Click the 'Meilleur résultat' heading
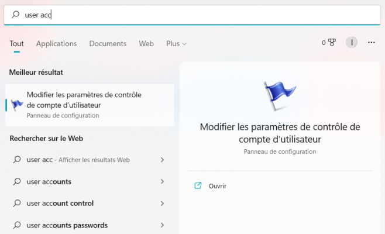This screenshot has height=234, width=385. pos(36,72)
